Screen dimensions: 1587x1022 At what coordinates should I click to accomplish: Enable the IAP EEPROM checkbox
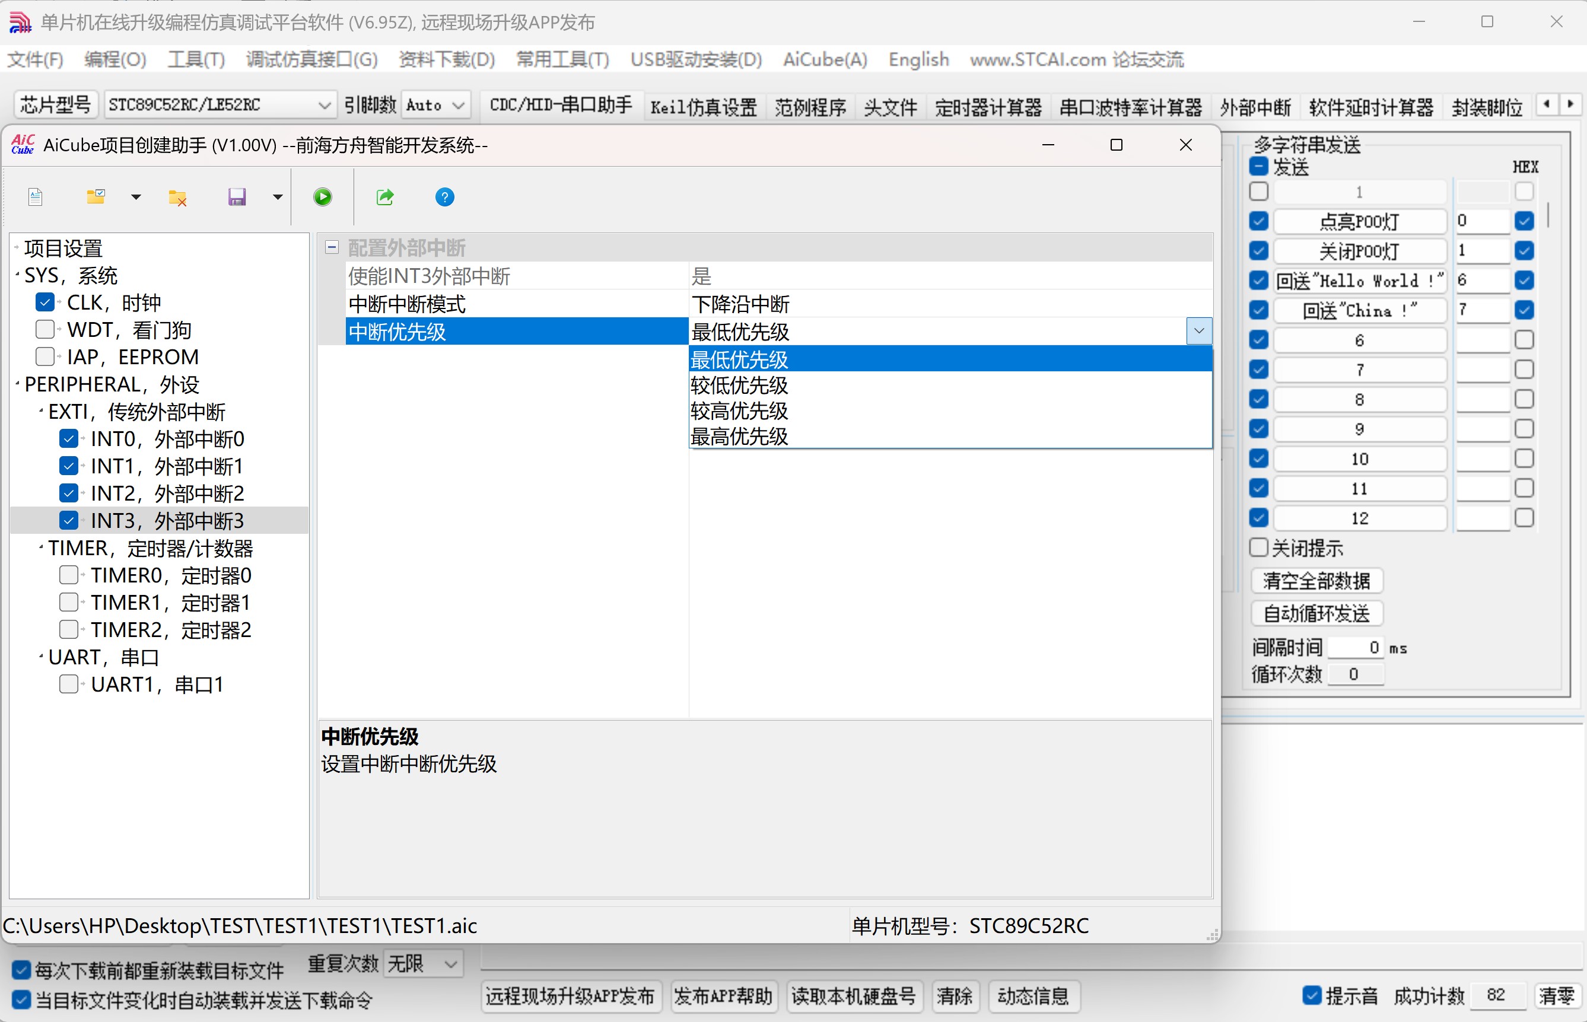click(44, 357)
